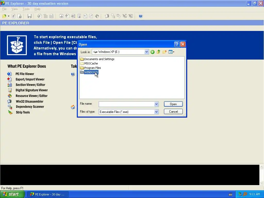Click the Reload File toolbar icon
This screenshot has height=198, width=264.
13,16
